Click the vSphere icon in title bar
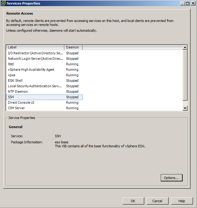 (x=3, y=3)
